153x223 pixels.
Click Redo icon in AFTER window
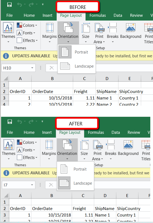[31, 122]
